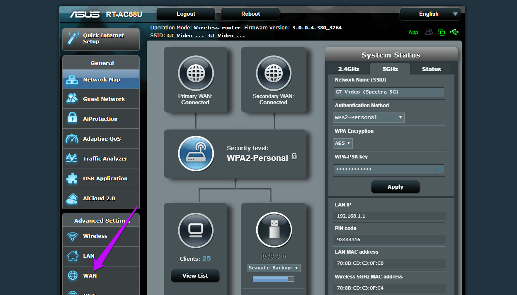The width and height of the screenshot is (517, 295).
Task: Open the WAN settings menu item
Action: tap(101, 276)
